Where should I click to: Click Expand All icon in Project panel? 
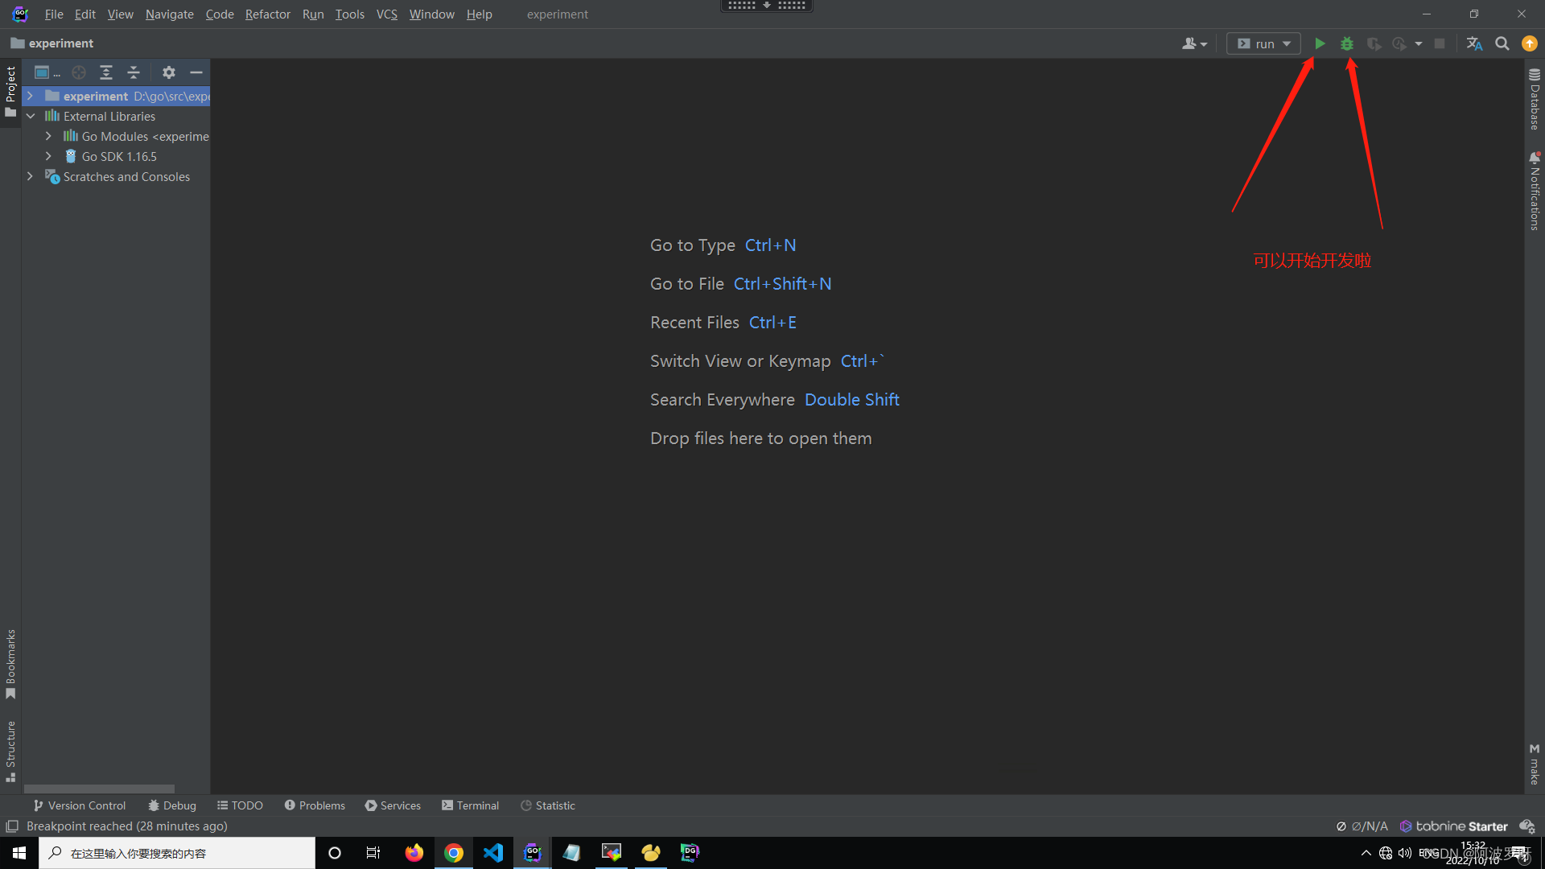[x=106, y=72]
